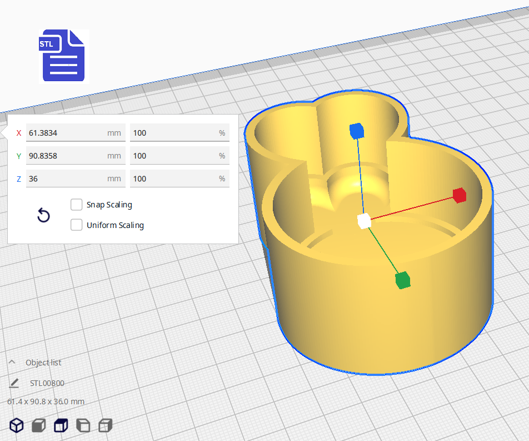Enable the Uniform Scaling checkbox

(77, 225)
